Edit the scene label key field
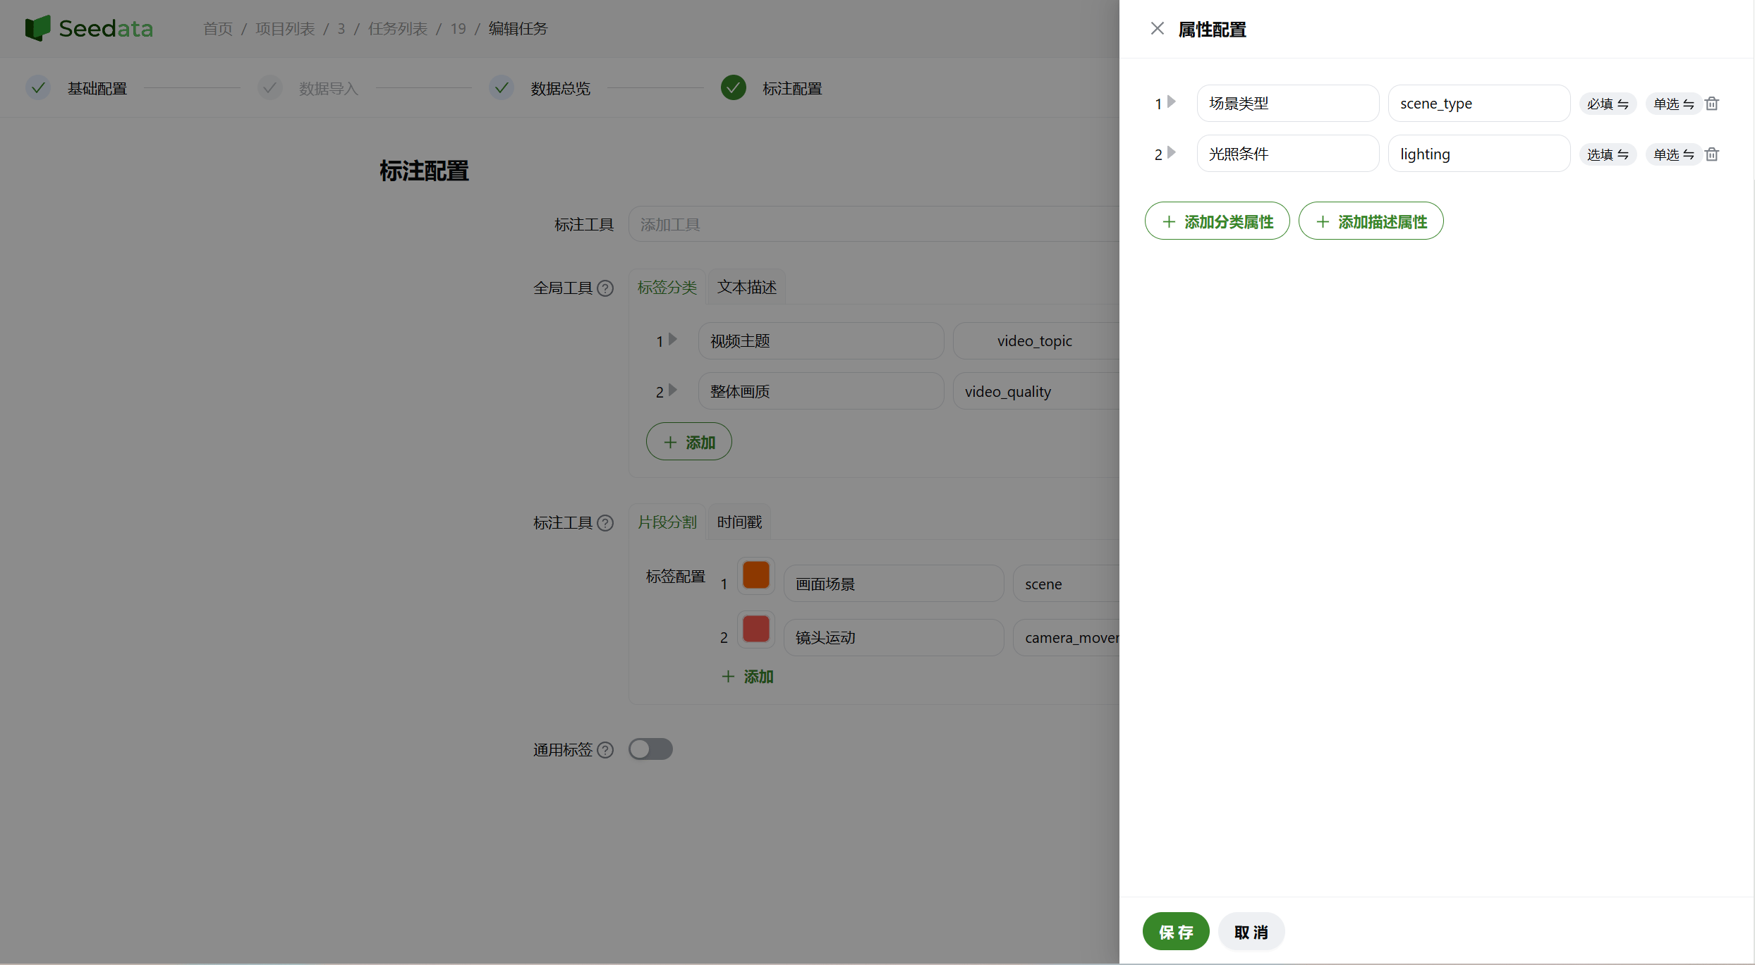 pyautogui.click(x=1066, y=584)
